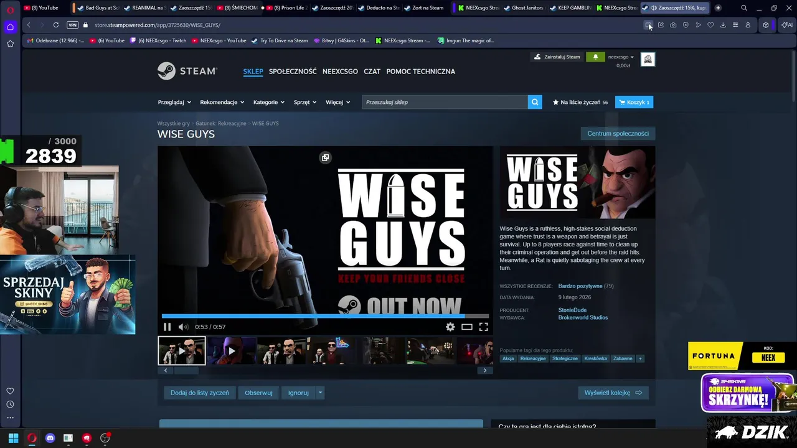Viewport: 797px width, 448px height.
Task: Toggle the VPN badge in address bar
Action: click(72, 25)
